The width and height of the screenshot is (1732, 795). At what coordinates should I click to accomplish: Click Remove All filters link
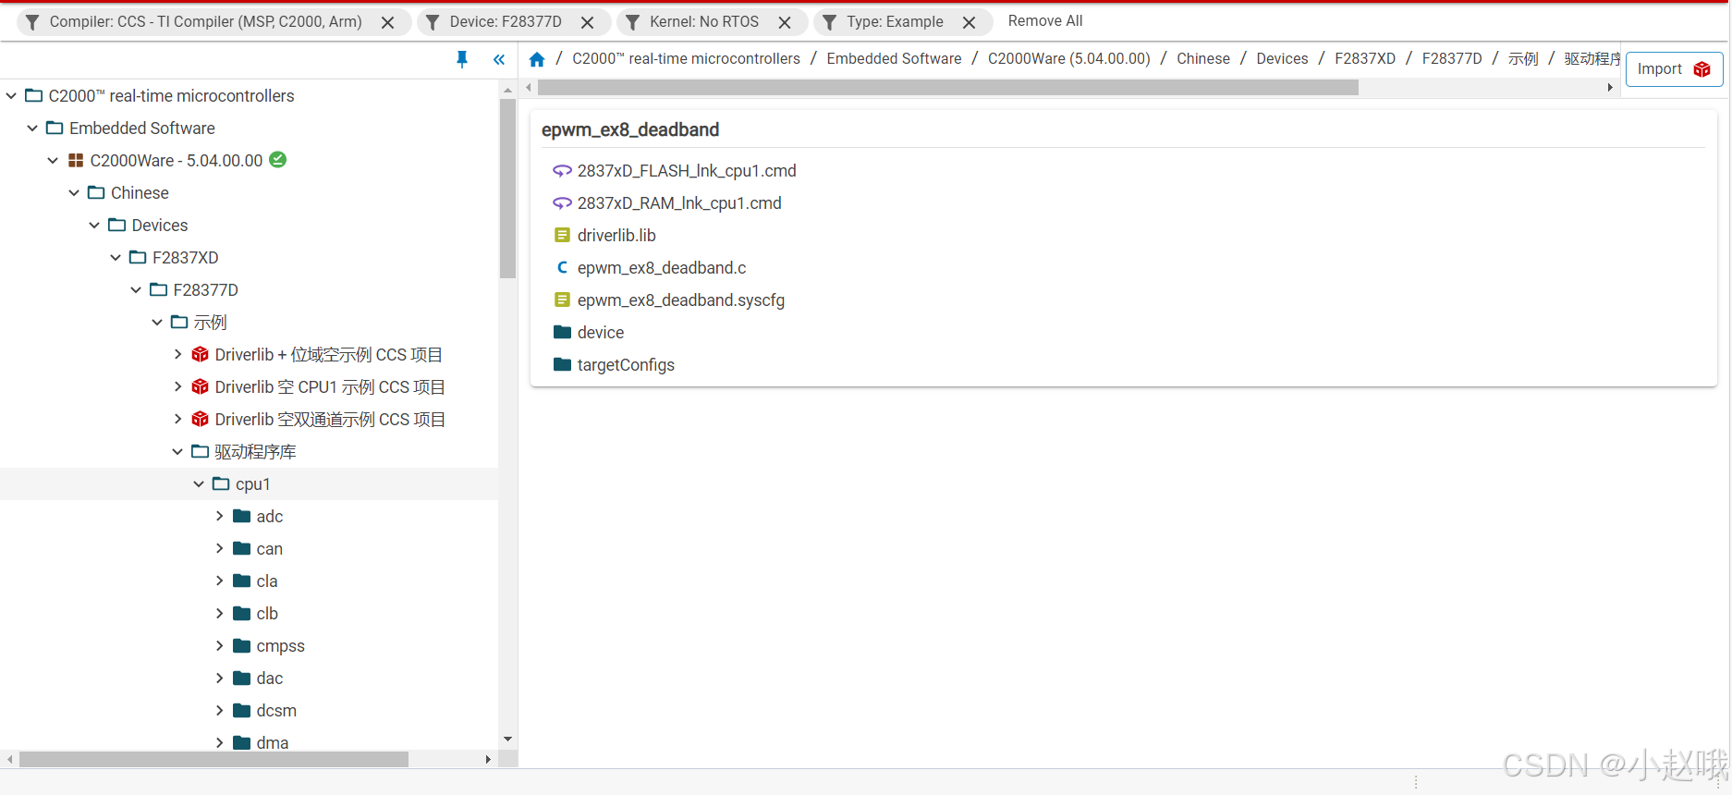pos(1045,21)
